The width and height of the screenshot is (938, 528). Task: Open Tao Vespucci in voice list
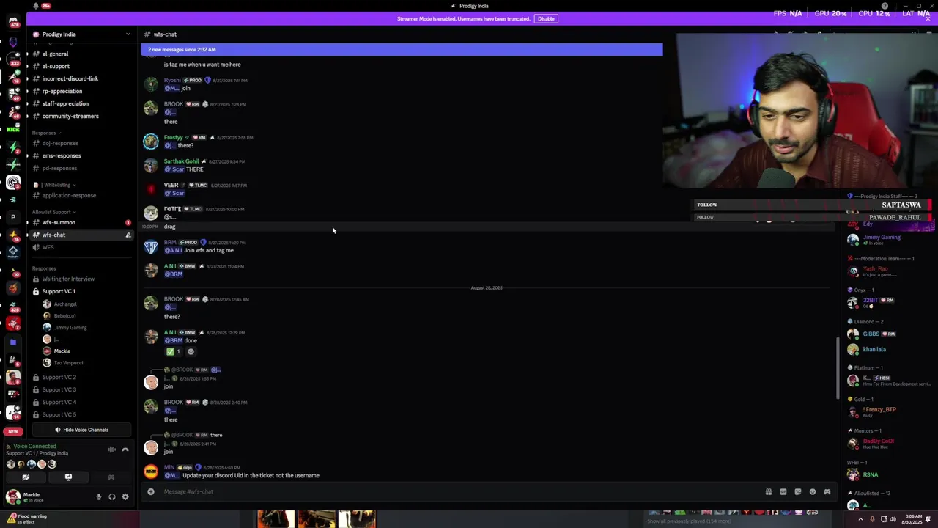pos(68,363)
